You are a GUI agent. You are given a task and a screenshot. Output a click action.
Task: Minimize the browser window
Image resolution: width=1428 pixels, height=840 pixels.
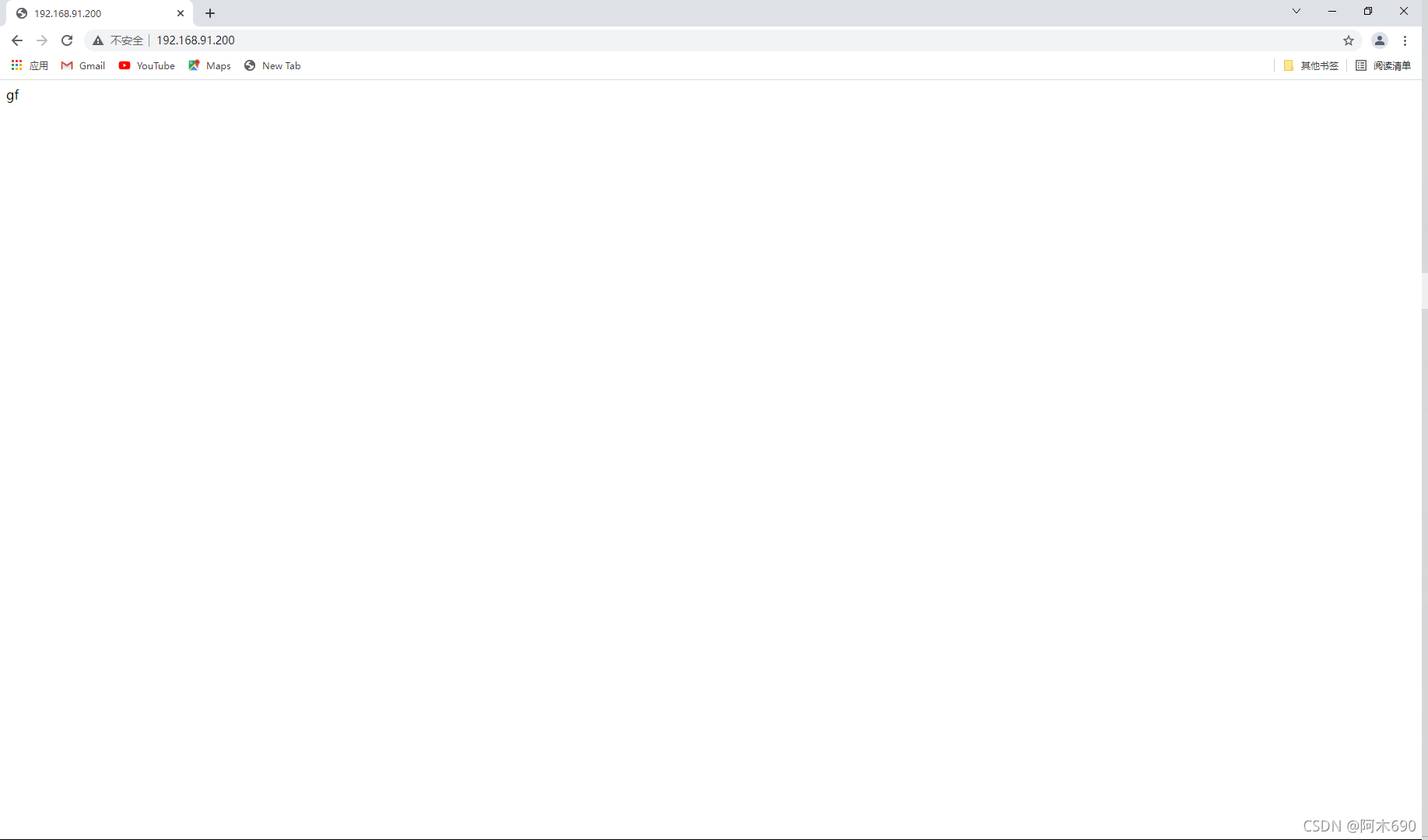point(1332,11)
